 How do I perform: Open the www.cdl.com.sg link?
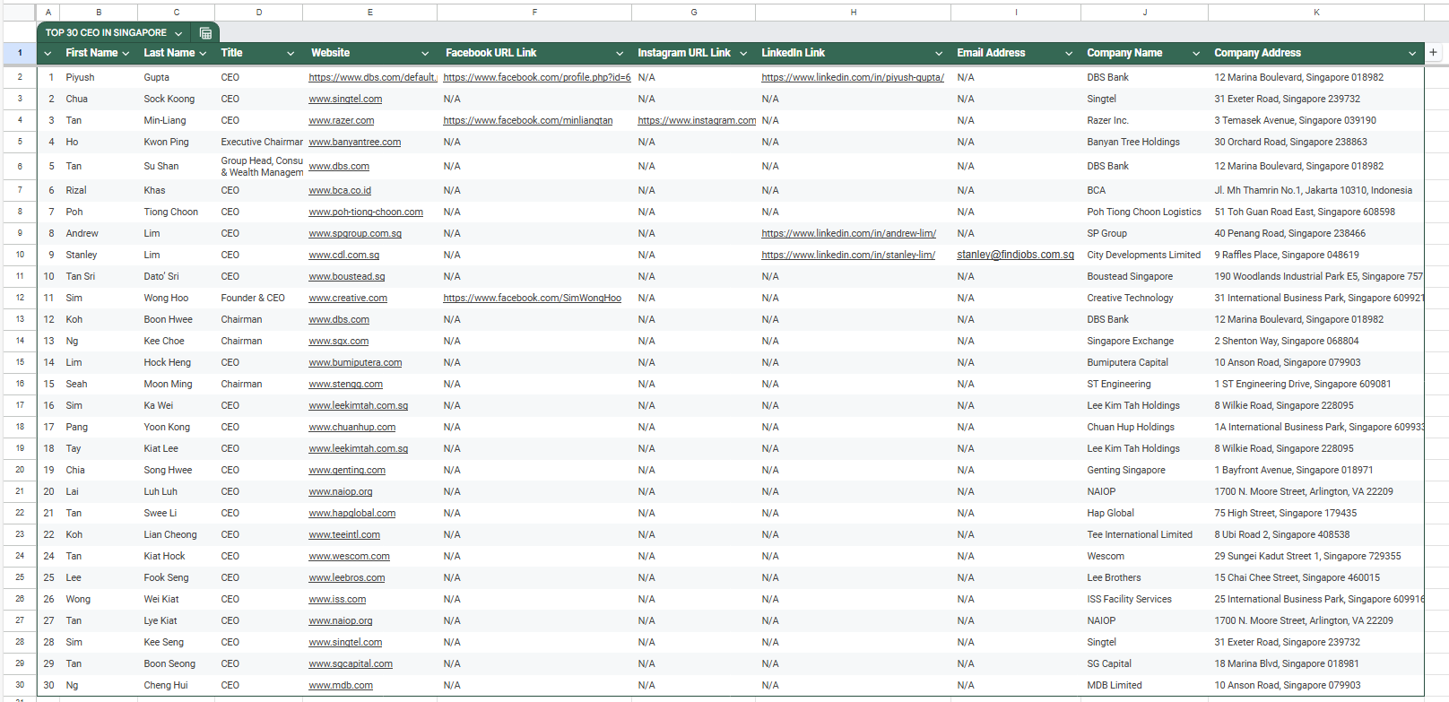click(344, 256)
